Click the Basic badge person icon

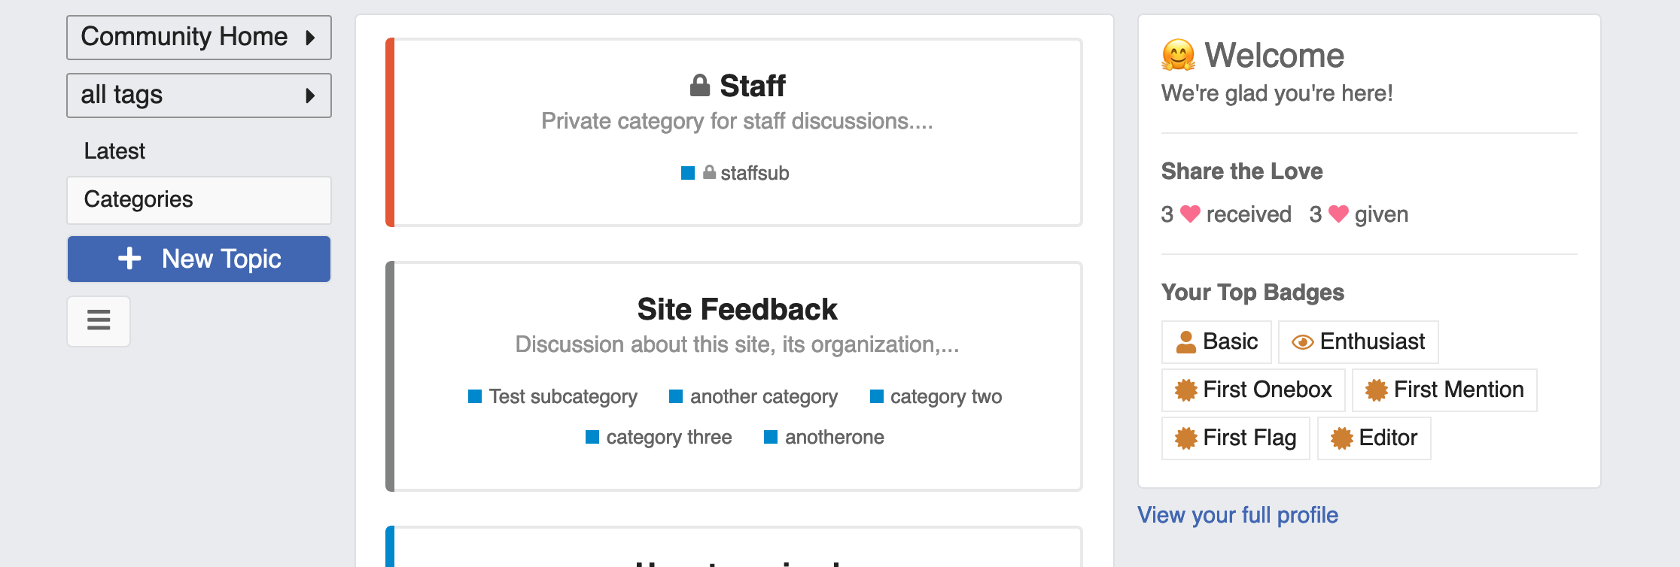[x=1186, y=342]
